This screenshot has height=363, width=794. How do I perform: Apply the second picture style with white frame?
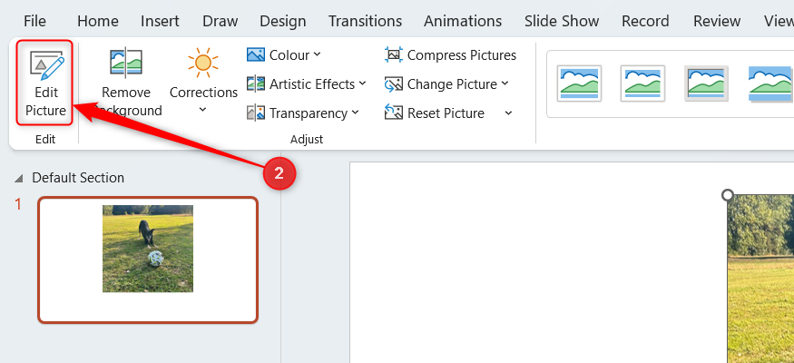642,83
